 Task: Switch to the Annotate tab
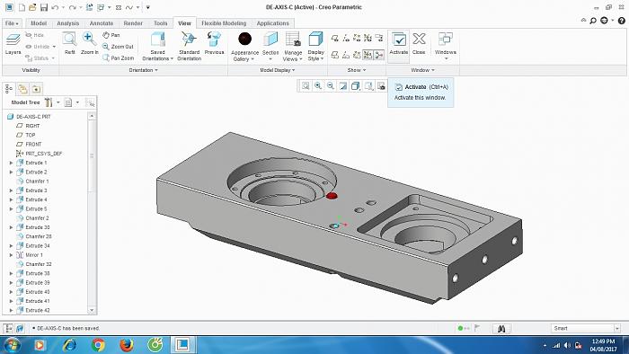tap(101, 23)
